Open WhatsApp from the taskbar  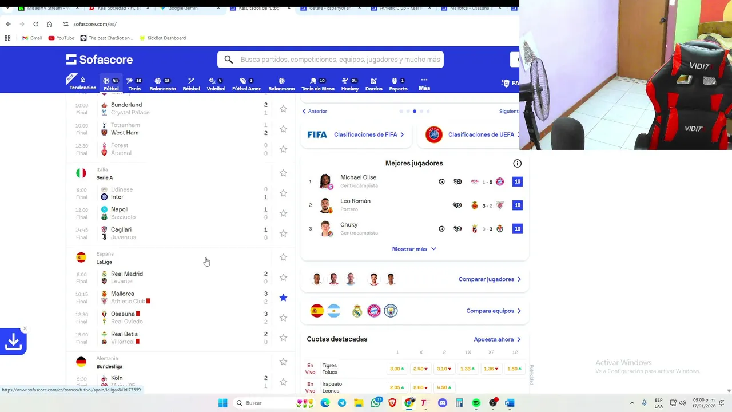[x=376, y=403]
